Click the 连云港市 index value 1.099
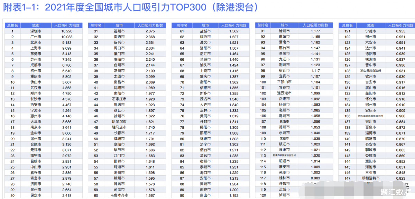 click(315, 93)
